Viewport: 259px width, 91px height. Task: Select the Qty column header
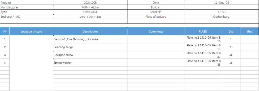(x=231, y=32)
